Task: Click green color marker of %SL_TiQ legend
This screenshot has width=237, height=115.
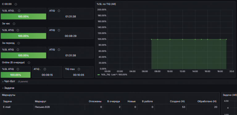Action: point(99,75)
